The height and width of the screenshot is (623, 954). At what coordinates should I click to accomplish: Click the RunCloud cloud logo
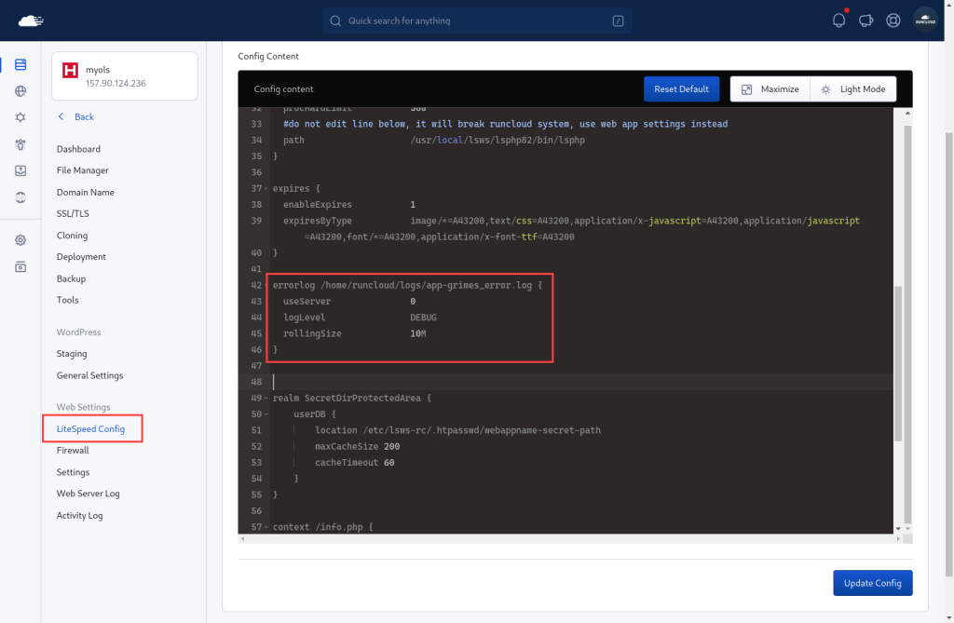click(31, 20)
